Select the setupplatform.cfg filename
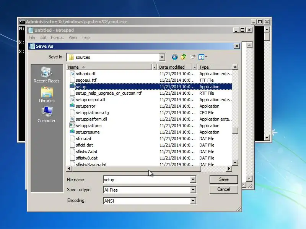Viewport: 306px width, 229px height. (92, 113)
